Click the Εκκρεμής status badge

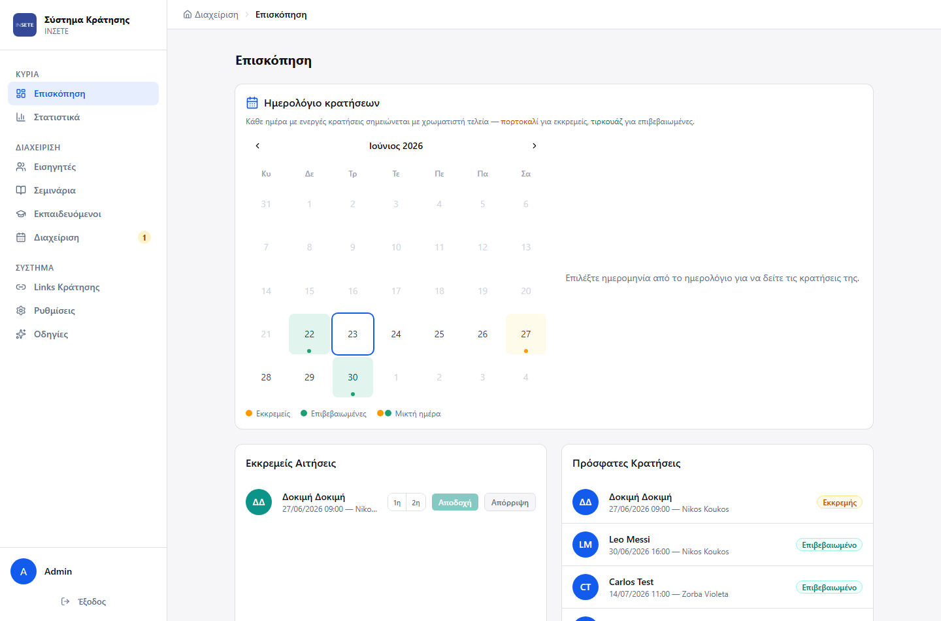tap(840, 502)
